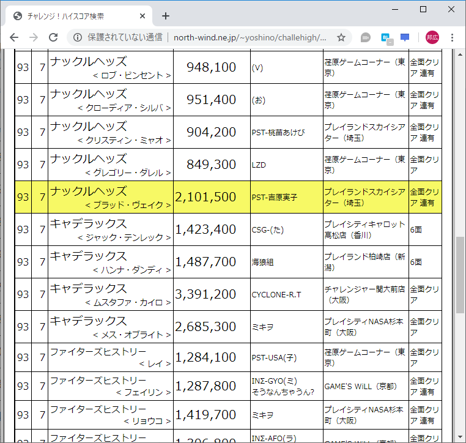The height and width of the screenshot is (443, 466).
Task: Click player name (お)
Action: [x=259, y=100]
